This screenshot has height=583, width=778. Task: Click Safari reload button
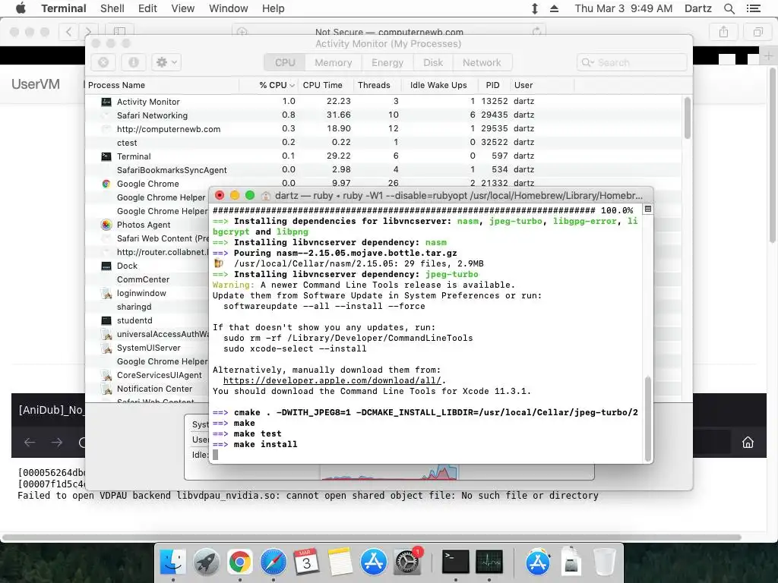[x=536, y=32]
